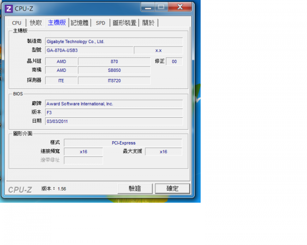The image size is (307, 245).
Task: Click the CPU-Z purple Z title bar icon
Action: point(9,9)
